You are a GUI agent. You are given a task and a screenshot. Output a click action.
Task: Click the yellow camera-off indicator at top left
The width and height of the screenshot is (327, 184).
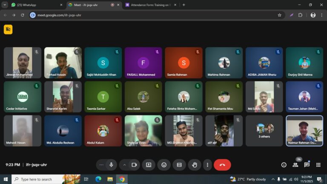[x=8, y=29]
